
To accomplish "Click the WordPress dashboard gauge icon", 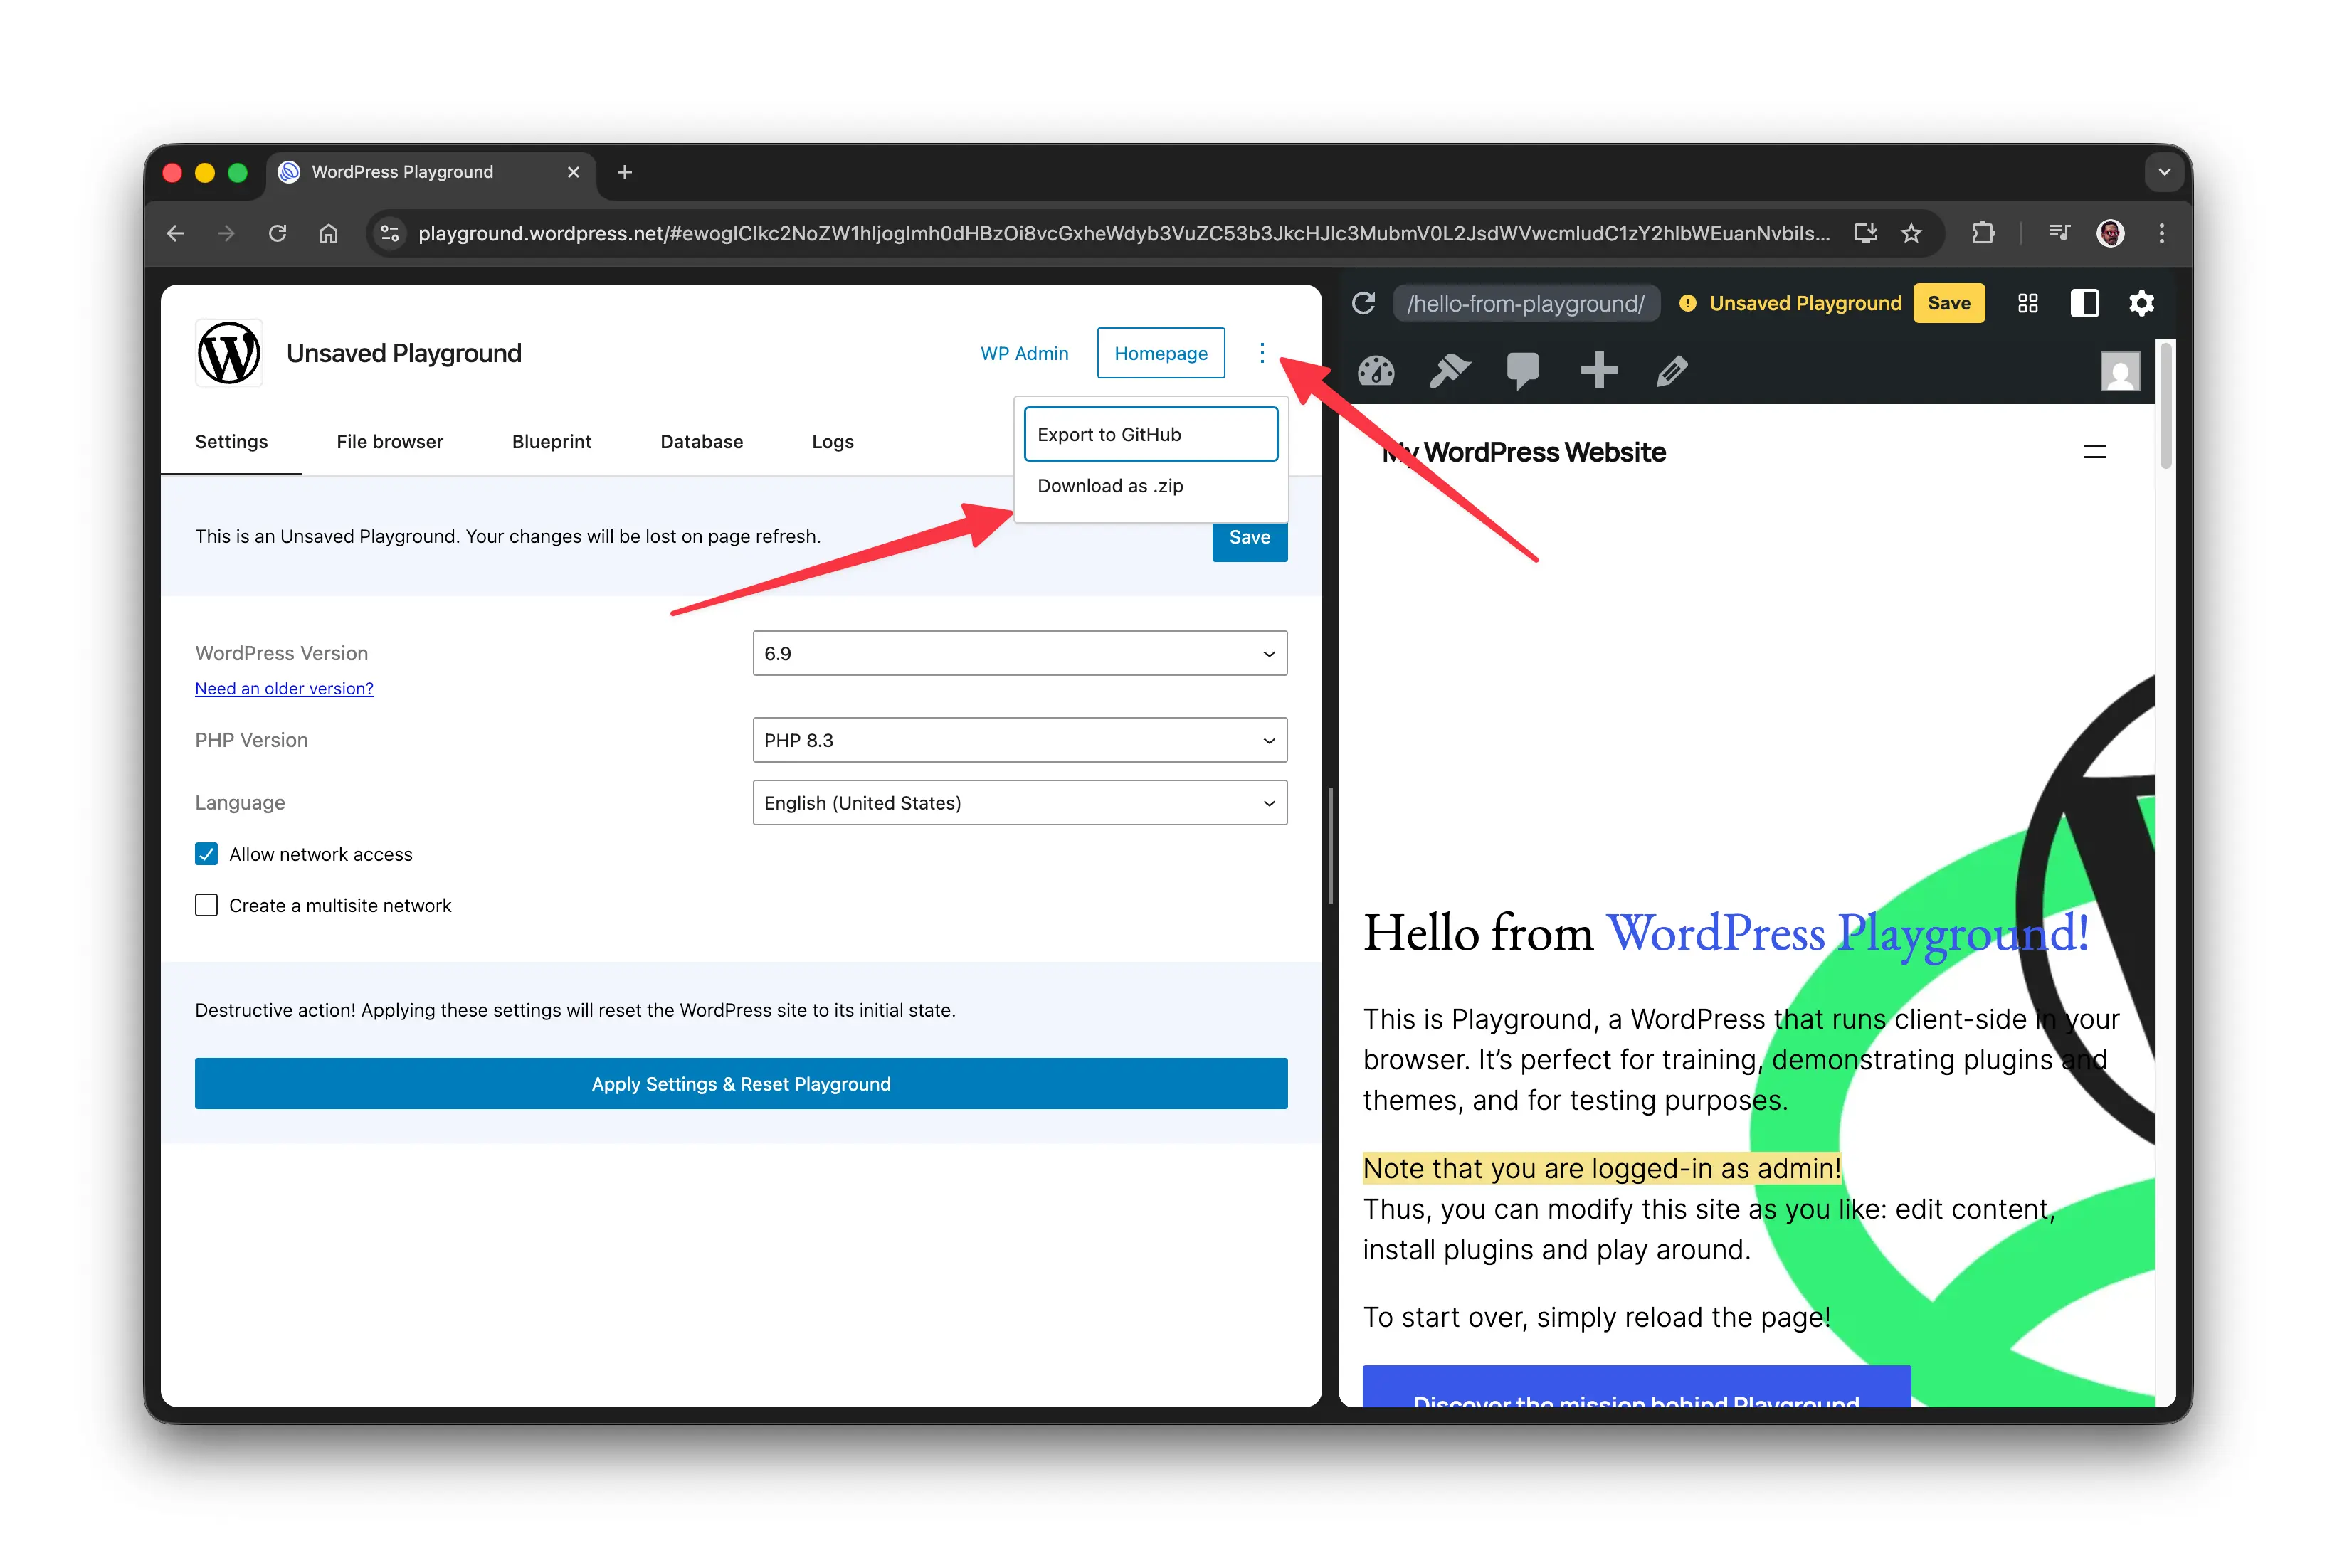I will coord(1376,371).
